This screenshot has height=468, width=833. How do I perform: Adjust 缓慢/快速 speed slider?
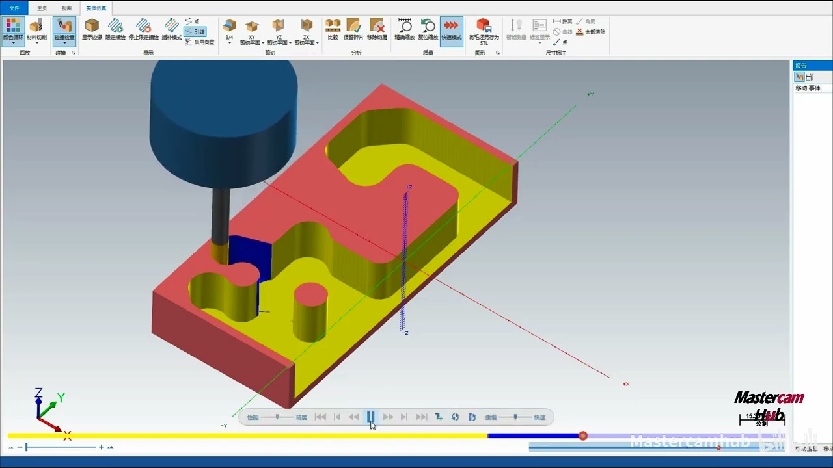(x=515, y=417)
